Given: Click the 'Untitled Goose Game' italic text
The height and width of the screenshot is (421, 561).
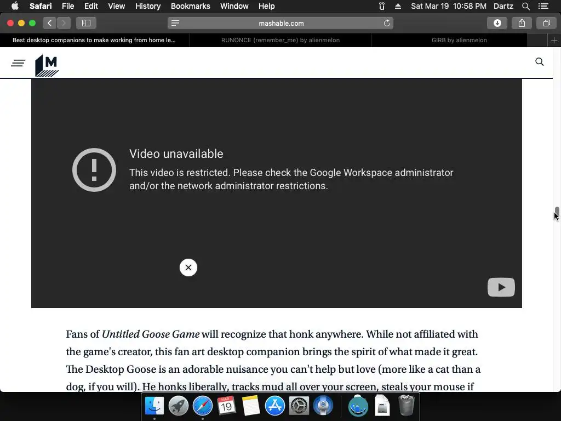Looking at the screenshot, I should [151, 334].
